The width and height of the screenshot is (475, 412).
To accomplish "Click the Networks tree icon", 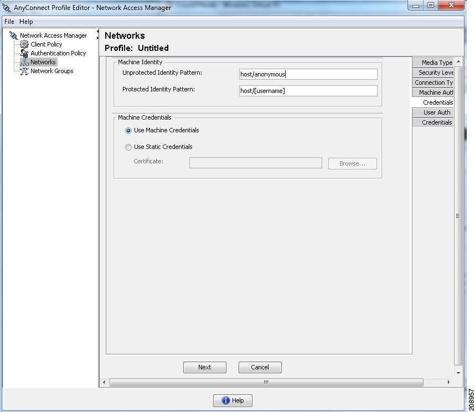I will pyautogui.click(x=24, y=62).
